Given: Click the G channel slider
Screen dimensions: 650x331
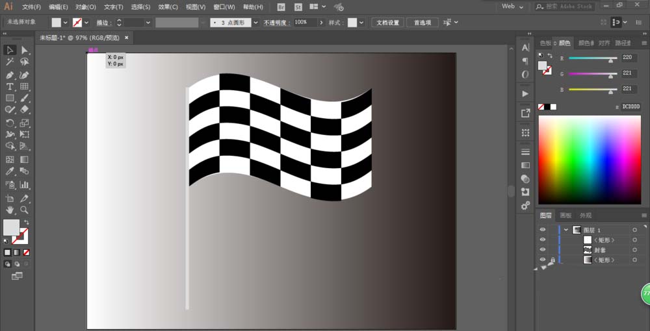Looking at the screenshot, I should [593, 74].
